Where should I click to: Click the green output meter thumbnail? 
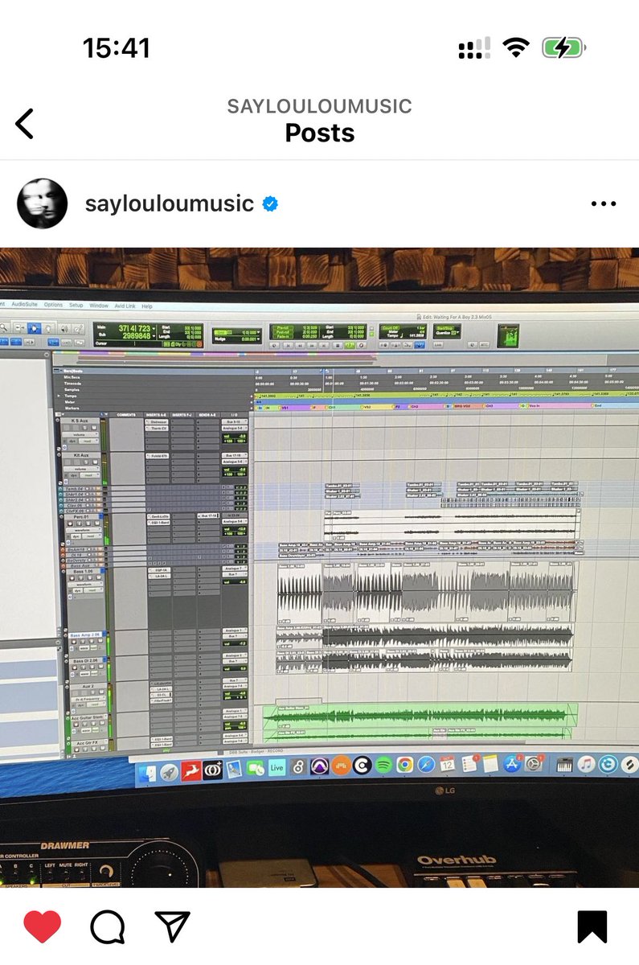click(x=508, y=336)
